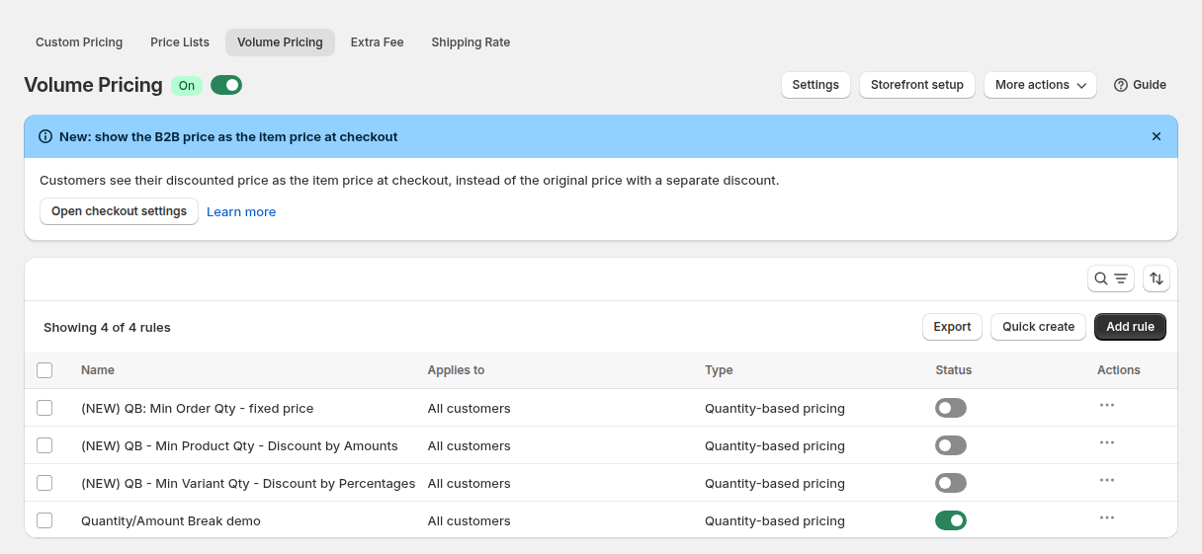The width and height of the screenshot is (1202, 554).
Task: Open actions menu for Min Order Qty rule
Action: coord(1107,405)
